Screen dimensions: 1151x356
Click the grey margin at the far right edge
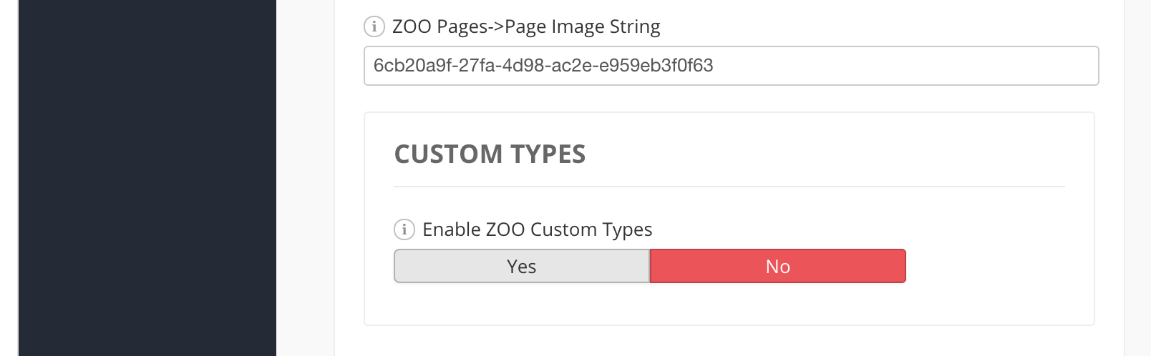pos(1138,179)
